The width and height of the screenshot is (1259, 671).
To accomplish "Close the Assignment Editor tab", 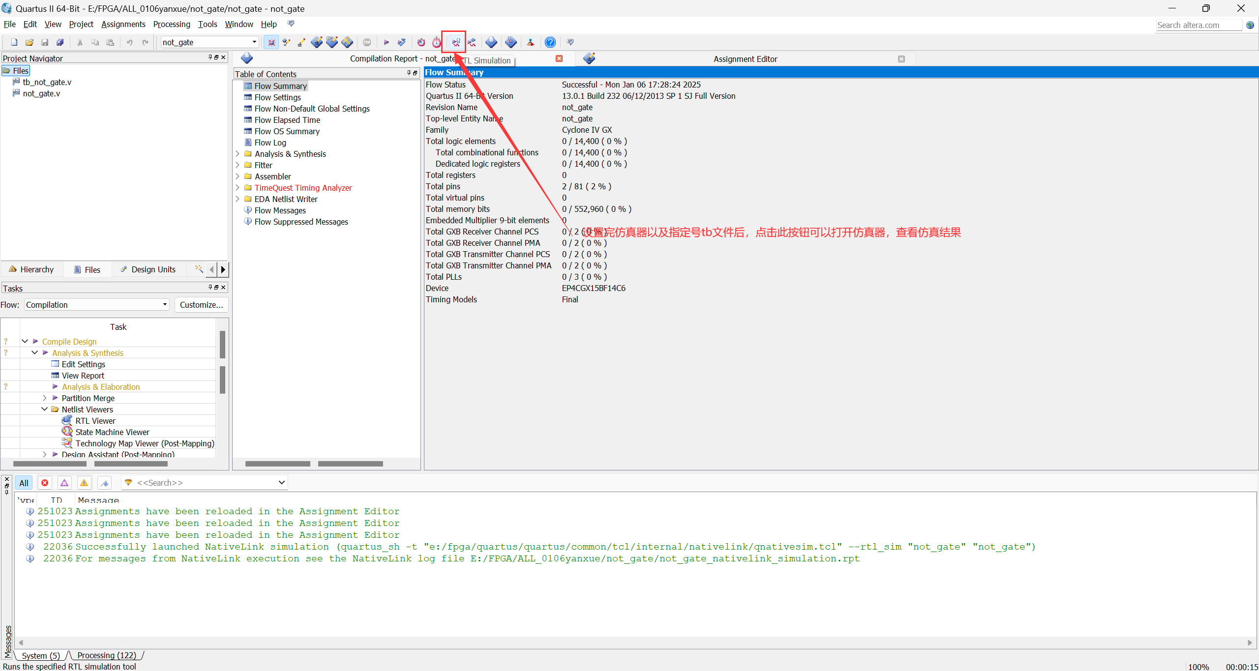I will (901, 59).
